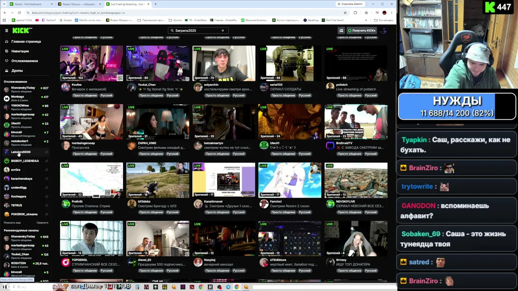Click ProlivSt channel avatar
Viewport: 518px width, 291px height.
[65, 204]
